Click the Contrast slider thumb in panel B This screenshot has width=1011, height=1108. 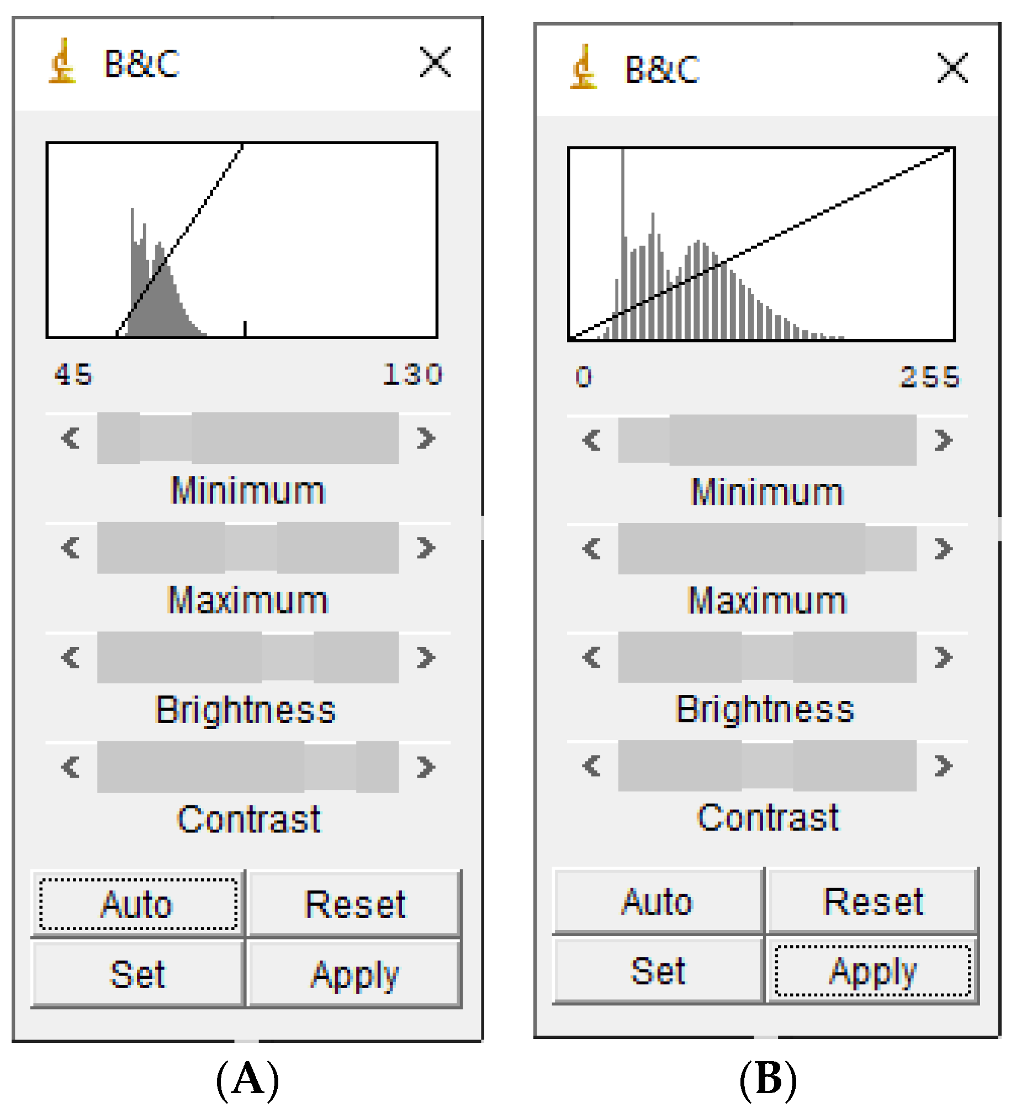tap(767, 766)
